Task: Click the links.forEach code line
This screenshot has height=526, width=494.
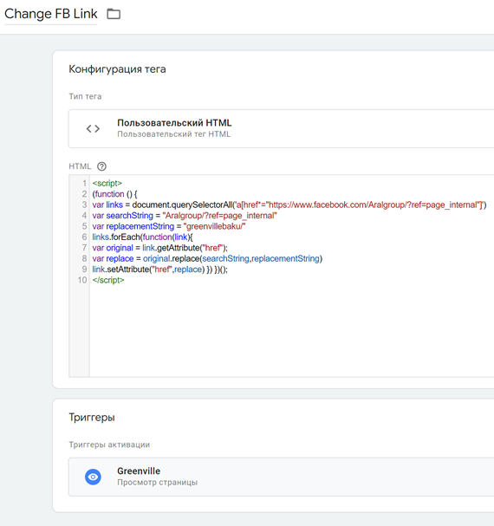Action: (143, 237)
